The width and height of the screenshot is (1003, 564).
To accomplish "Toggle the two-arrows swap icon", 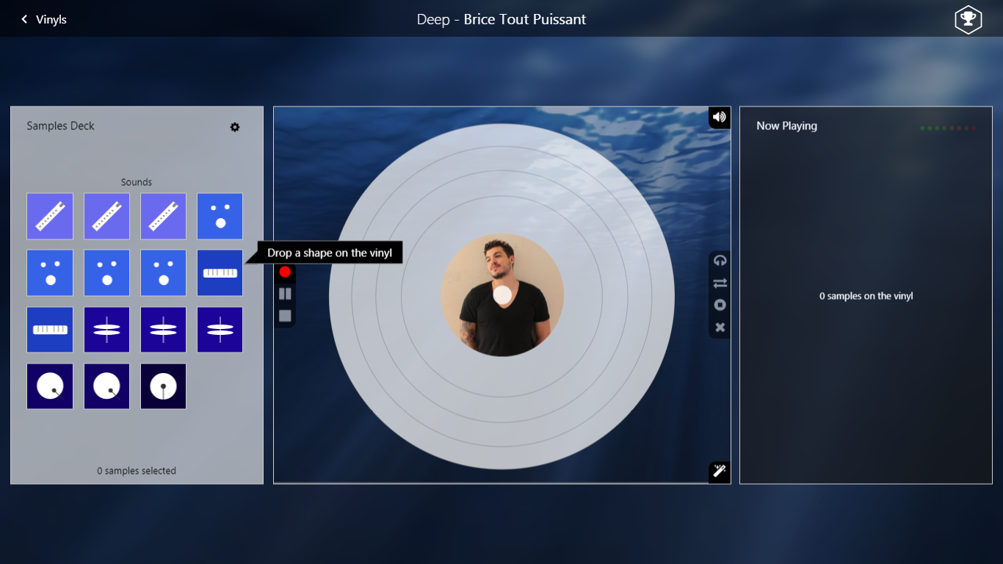I will pyautogui.click(x=720, y=283).
